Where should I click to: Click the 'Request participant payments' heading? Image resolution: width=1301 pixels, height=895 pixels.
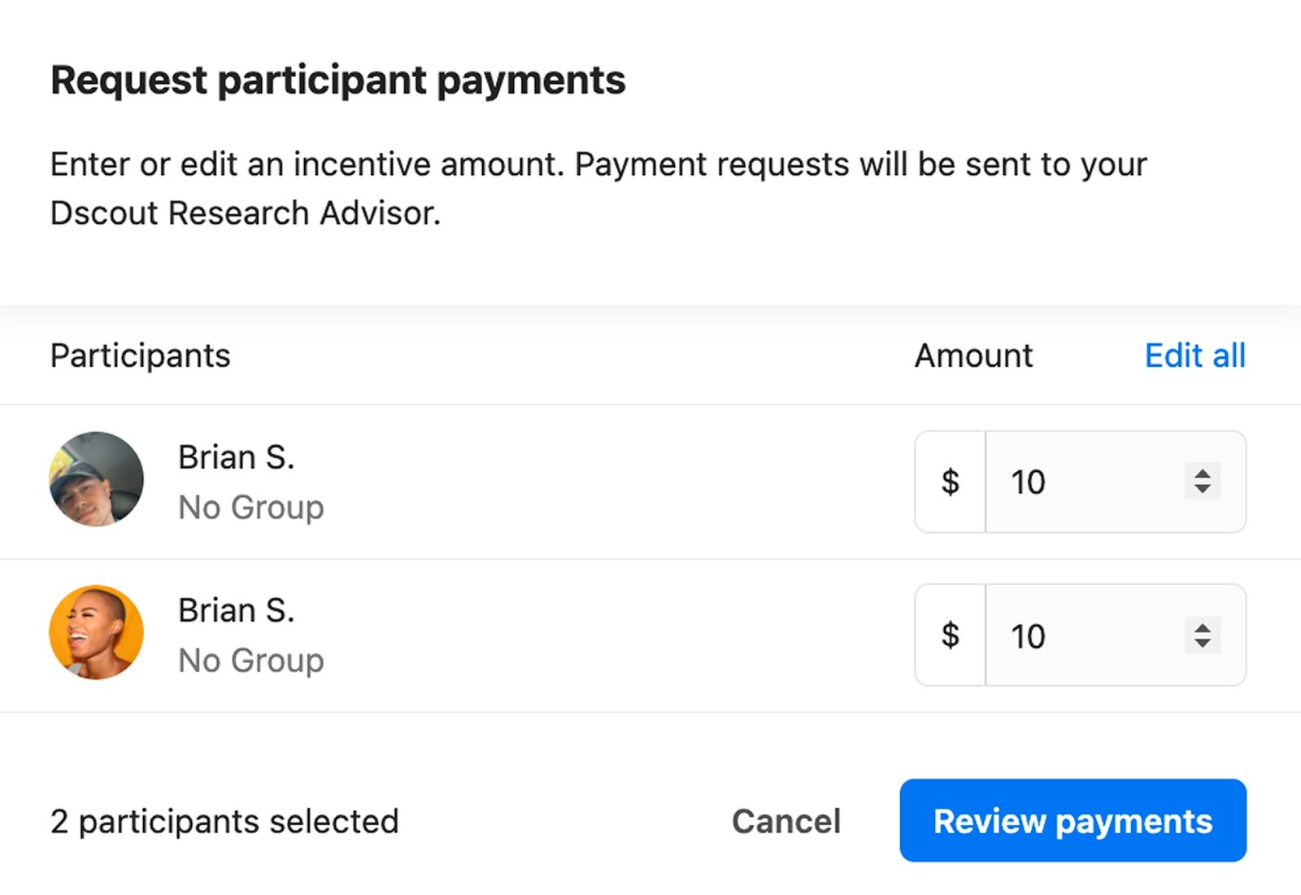pos(337,80)
